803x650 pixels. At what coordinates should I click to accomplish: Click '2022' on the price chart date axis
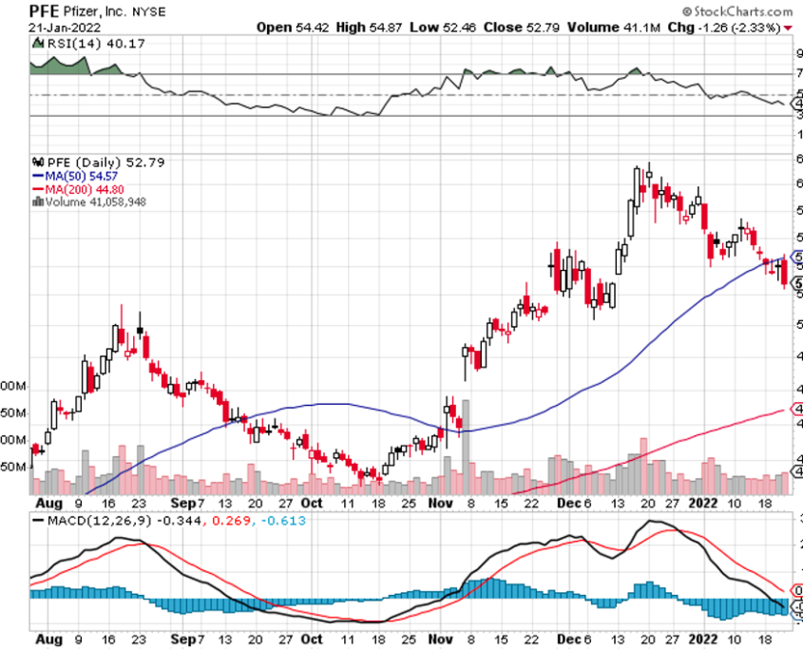(703, 504)
